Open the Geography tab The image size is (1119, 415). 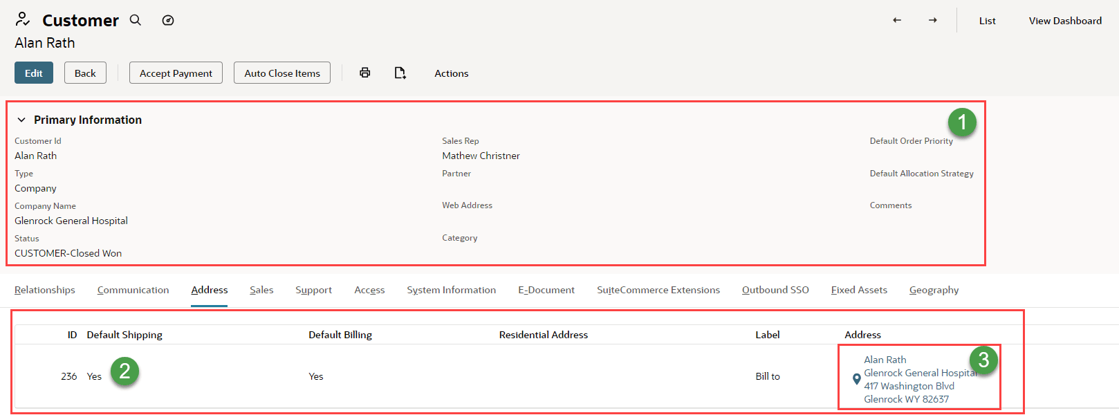tap(934, 290)
